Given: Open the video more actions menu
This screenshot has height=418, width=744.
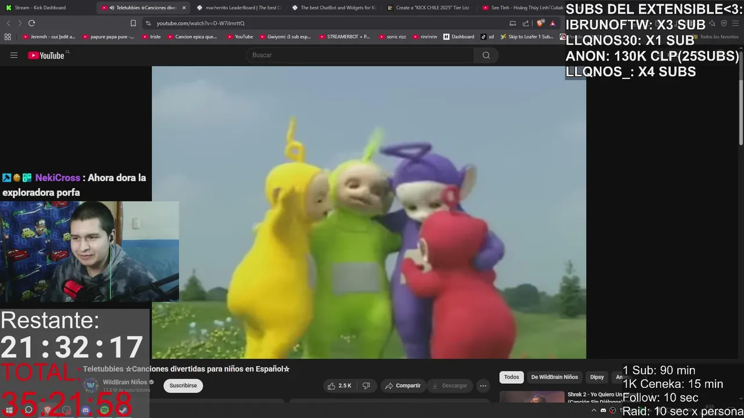Looking at the screenshot, I should [x=483, y=385].
